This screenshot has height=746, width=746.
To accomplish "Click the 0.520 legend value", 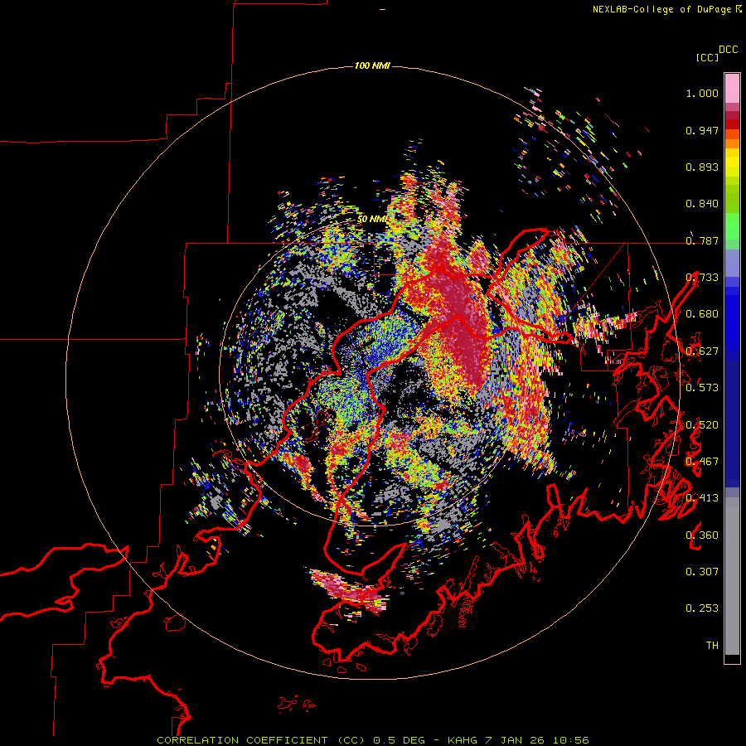I will [x=702, y=425].
